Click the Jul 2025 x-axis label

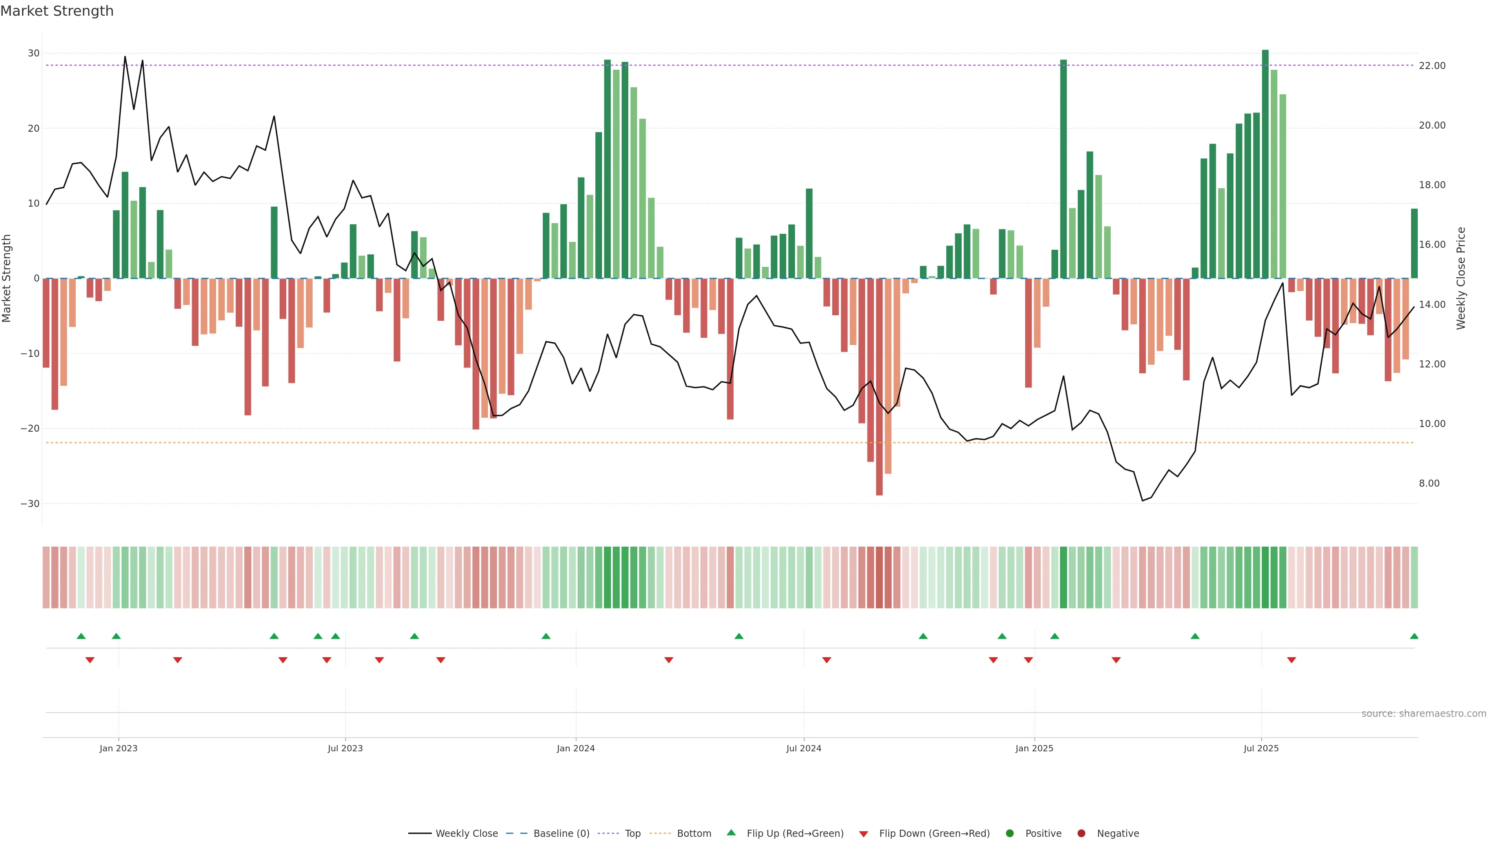1260,748
